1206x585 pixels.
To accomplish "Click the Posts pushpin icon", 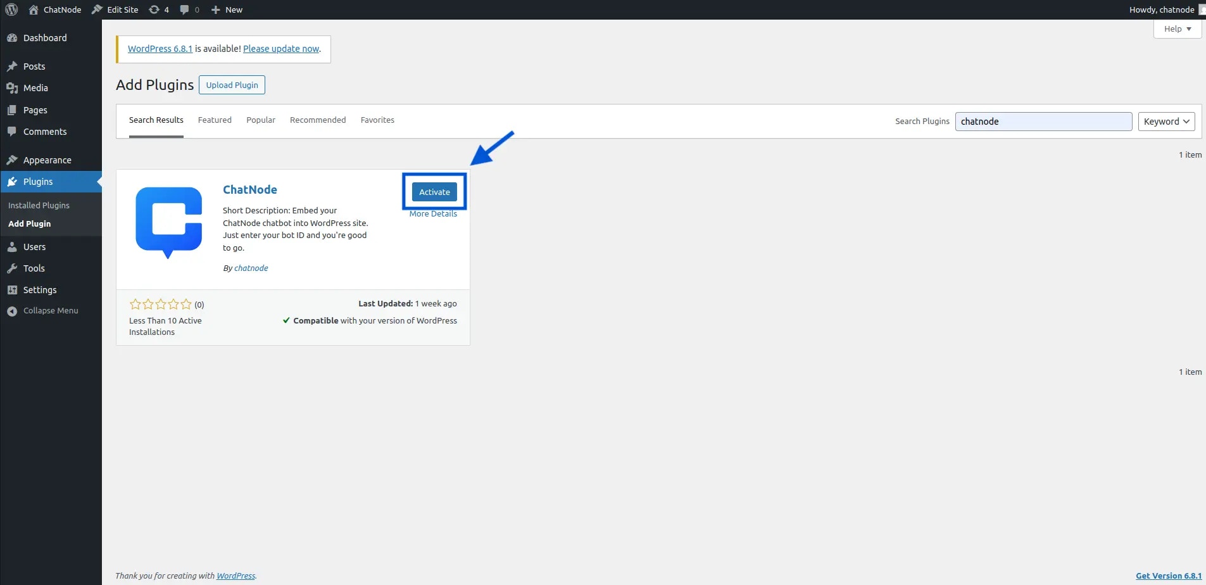I will click(x=12, y=66).
